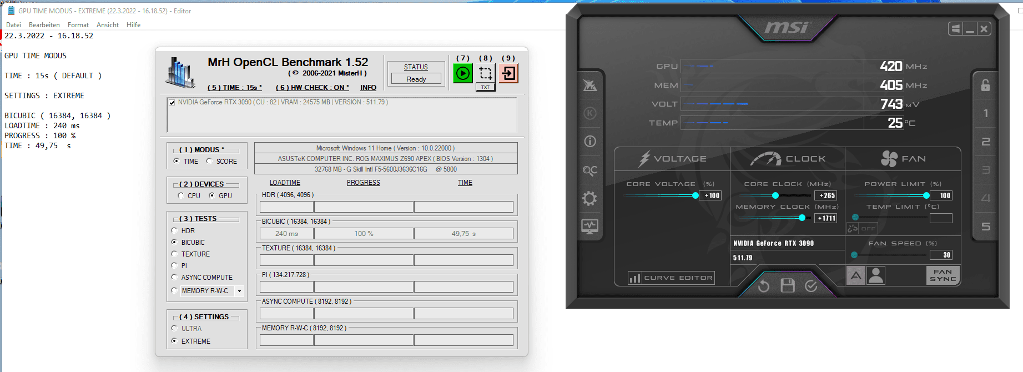Start the benchmark with the green play button
Image resolution: width=1023 pixels, height=372 pixels.
pos(463,73)
